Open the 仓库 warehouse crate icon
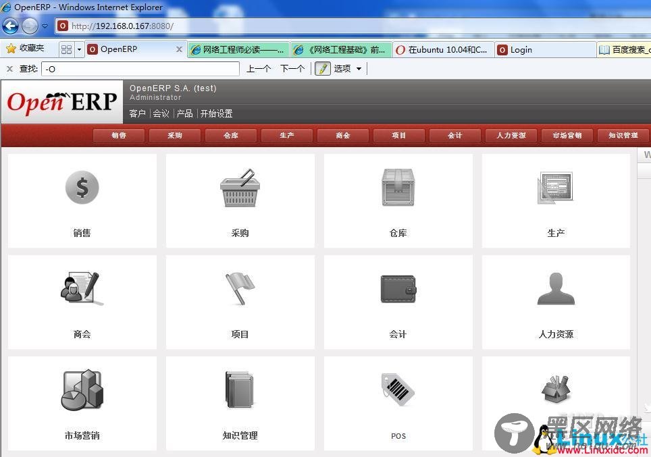Screen dimensions: 651x457 pos(398,187)
